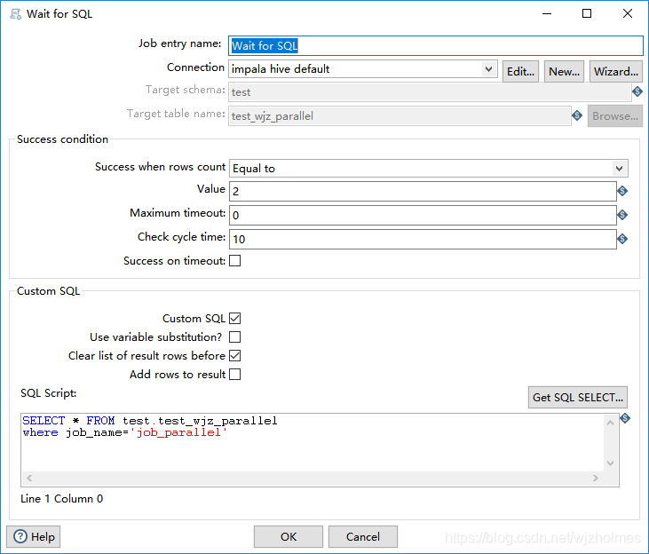Screen dimensions: 649x554
Task: Enable Add rows to result checkbox
Action: click(234, 375)
